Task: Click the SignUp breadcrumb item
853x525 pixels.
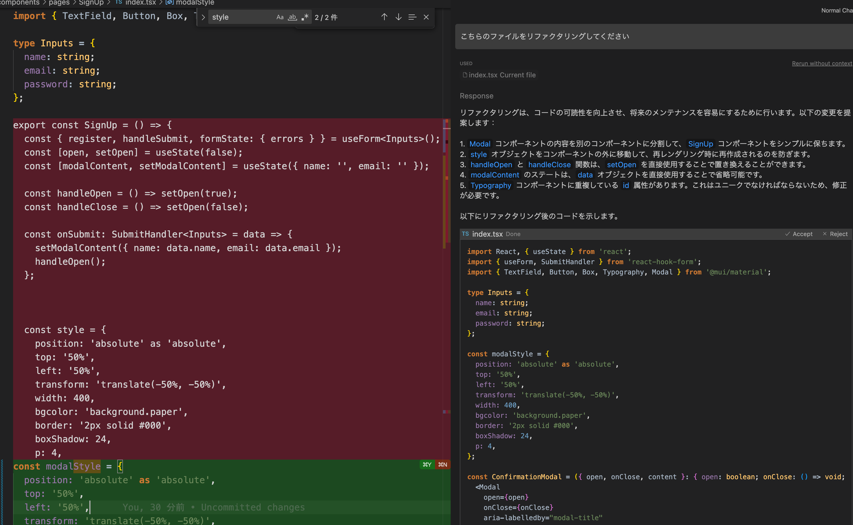Action: pyautogui.click(x=91, y=3)
